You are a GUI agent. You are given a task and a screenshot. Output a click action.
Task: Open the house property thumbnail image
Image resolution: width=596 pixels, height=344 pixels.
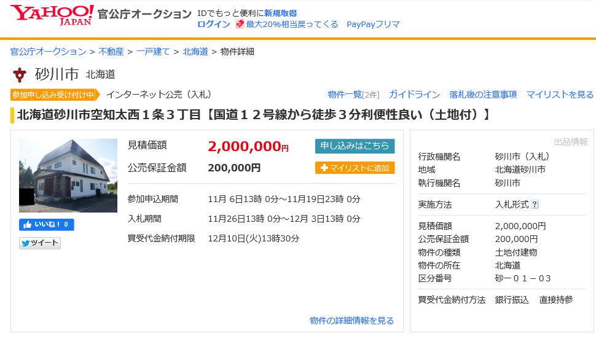(68, 176)
